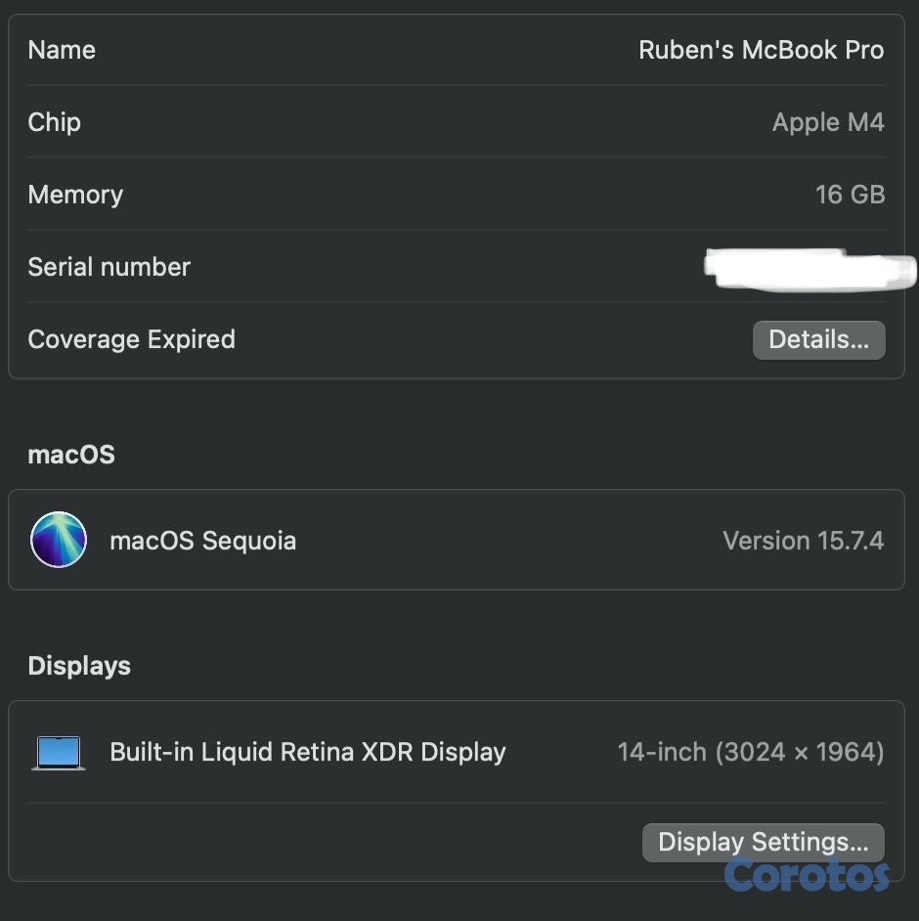
Task: Click the Apple M4 chip value
Action: (827, 122)
